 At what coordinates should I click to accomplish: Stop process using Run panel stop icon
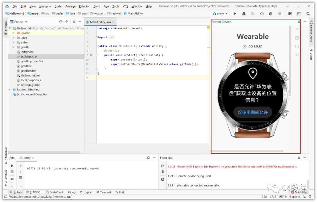pos(12,172)
